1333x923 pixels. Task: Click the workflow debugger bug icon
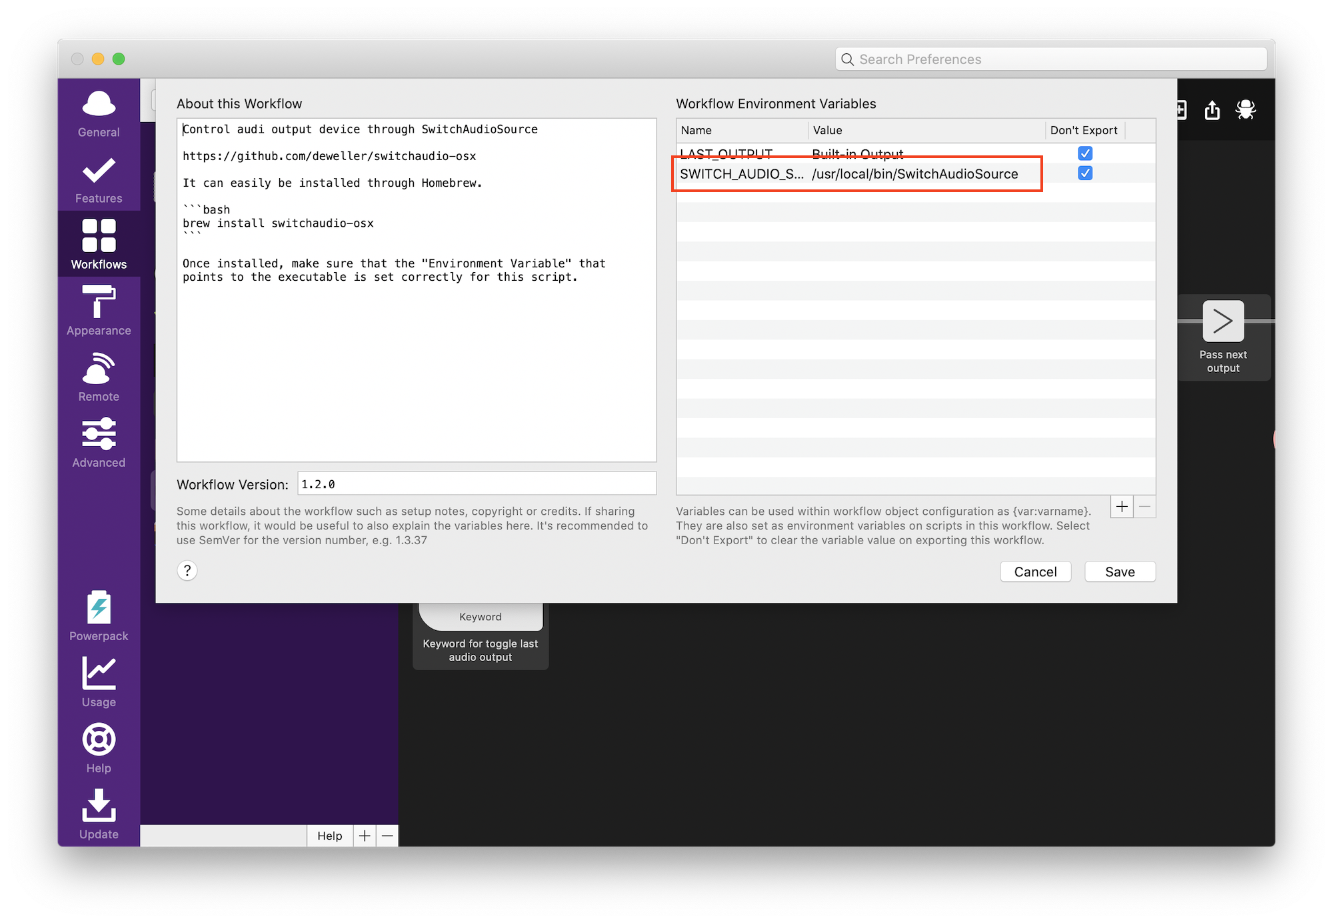click(x=1245, y=110)
